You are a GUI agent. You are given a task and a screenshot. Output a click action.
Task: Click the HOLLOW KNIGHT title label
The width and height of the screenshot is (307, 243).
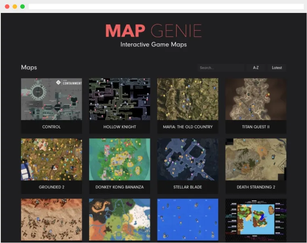tap(120, 127)
